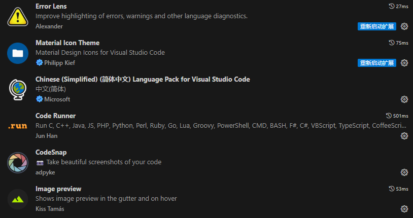413x218 pixels.
Task: Click the 501ms activation time
Action: (401, 116)
